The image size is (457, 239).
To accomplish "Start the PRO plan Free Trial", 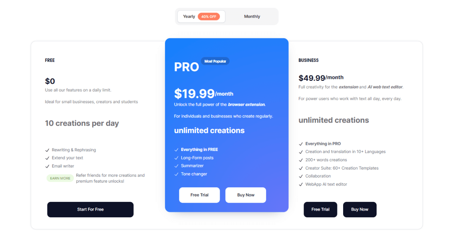I will pyautogui.click(x=200, y=195).
